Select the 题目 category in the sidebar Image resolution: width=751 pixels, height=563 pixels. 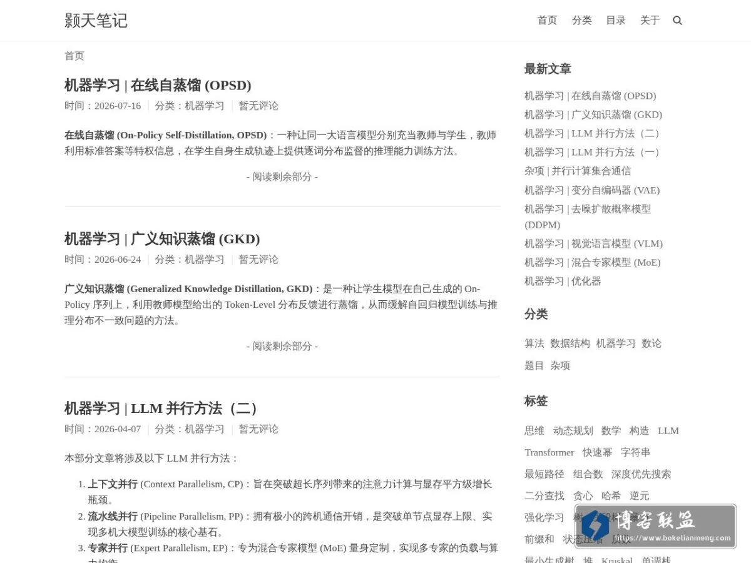pyautogui.click(x=534, y=365)
